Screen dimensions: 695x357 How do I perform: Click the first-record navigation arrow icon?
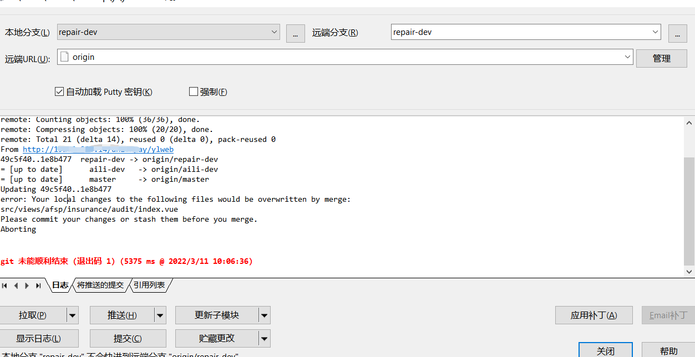click(x=4, y=285)
